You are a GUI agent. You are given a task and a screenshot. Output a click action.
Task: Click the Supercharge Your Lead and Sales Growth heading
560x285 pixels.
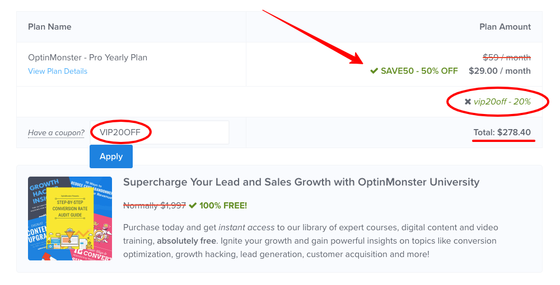[x=301, y=182]
